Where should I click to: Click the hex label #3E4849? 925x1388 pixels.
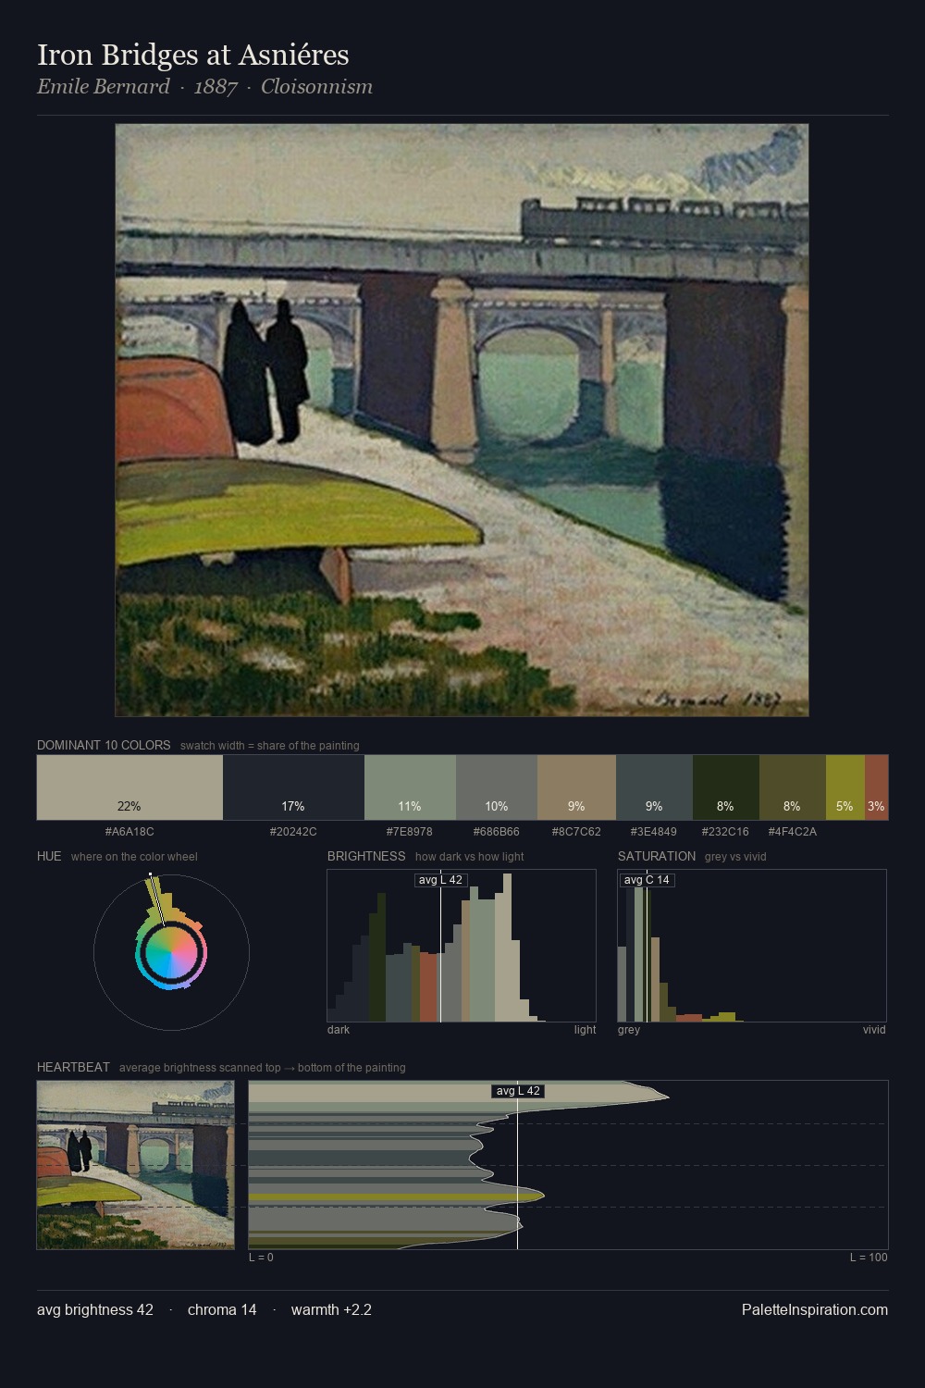coord(654,831)
